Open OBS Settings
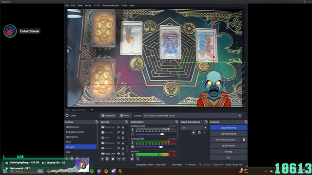The width and height of the screenshot is (312, 175). coord(228,152)
